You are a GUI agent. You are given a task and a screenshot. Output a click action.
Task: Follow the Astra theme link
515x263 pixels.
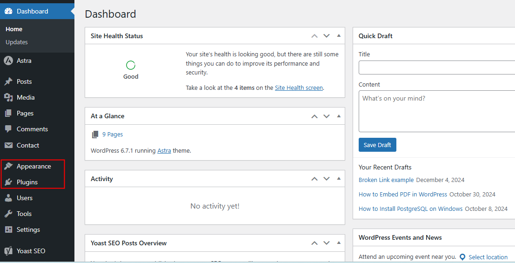164,150
